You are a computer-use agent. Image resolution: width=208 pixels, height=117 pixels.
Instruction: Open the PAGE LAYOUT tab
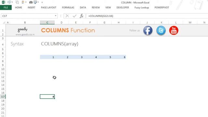(x=48, y=7)
